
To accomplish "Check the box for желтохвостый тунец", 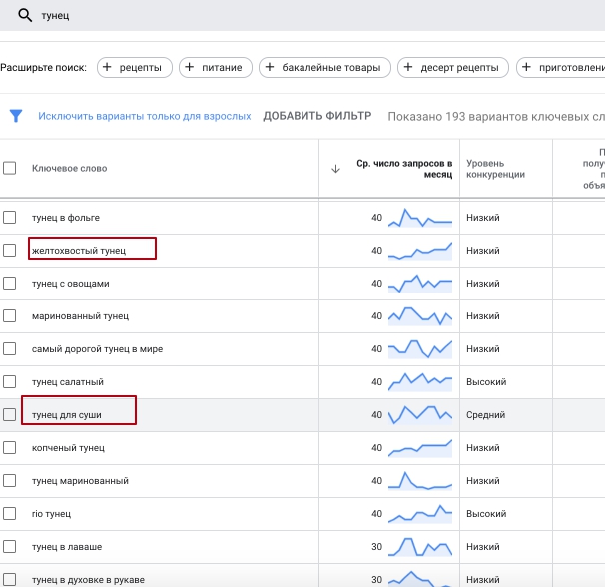I will [10, 251].
